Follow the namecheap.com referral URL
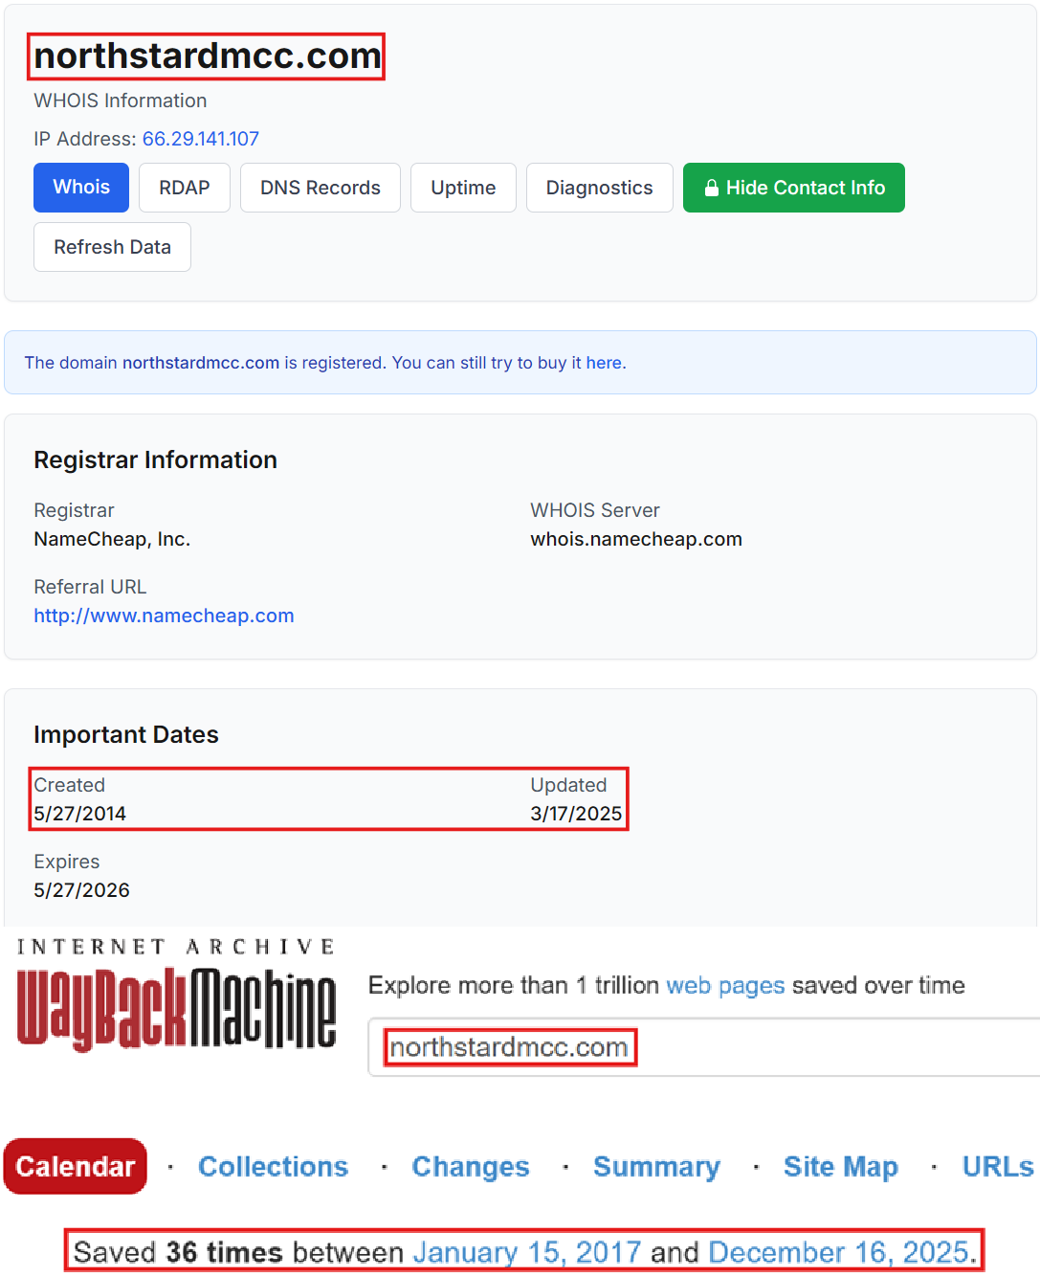This screenshot has width=1040, height=1277. [x=164, y=616]
